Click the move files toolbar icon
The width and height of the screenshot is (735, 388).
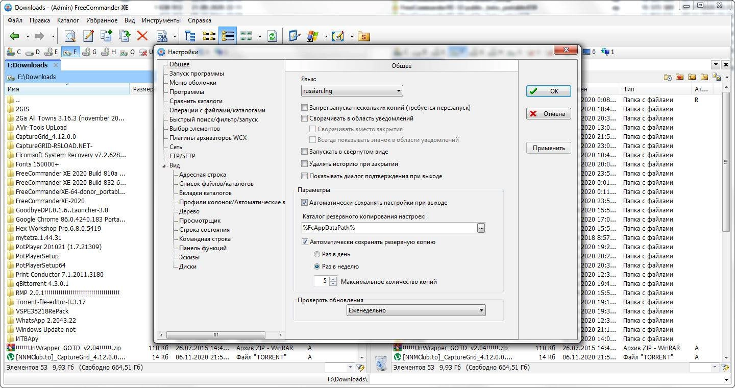(x=124, y=36)
